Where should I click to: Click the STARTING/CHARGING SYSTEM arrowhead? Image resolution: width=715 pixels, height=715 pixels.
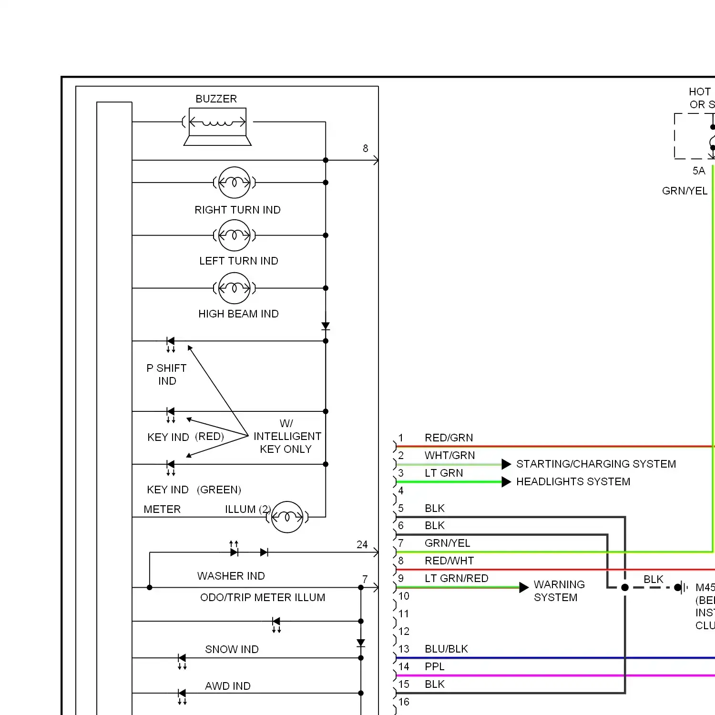pos(506,464)
